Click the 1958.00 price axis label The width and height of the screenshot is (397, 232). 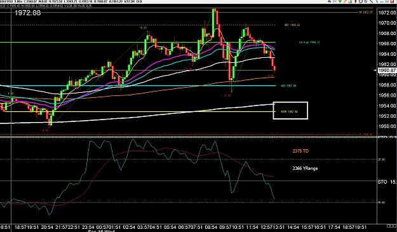[387, 85]
